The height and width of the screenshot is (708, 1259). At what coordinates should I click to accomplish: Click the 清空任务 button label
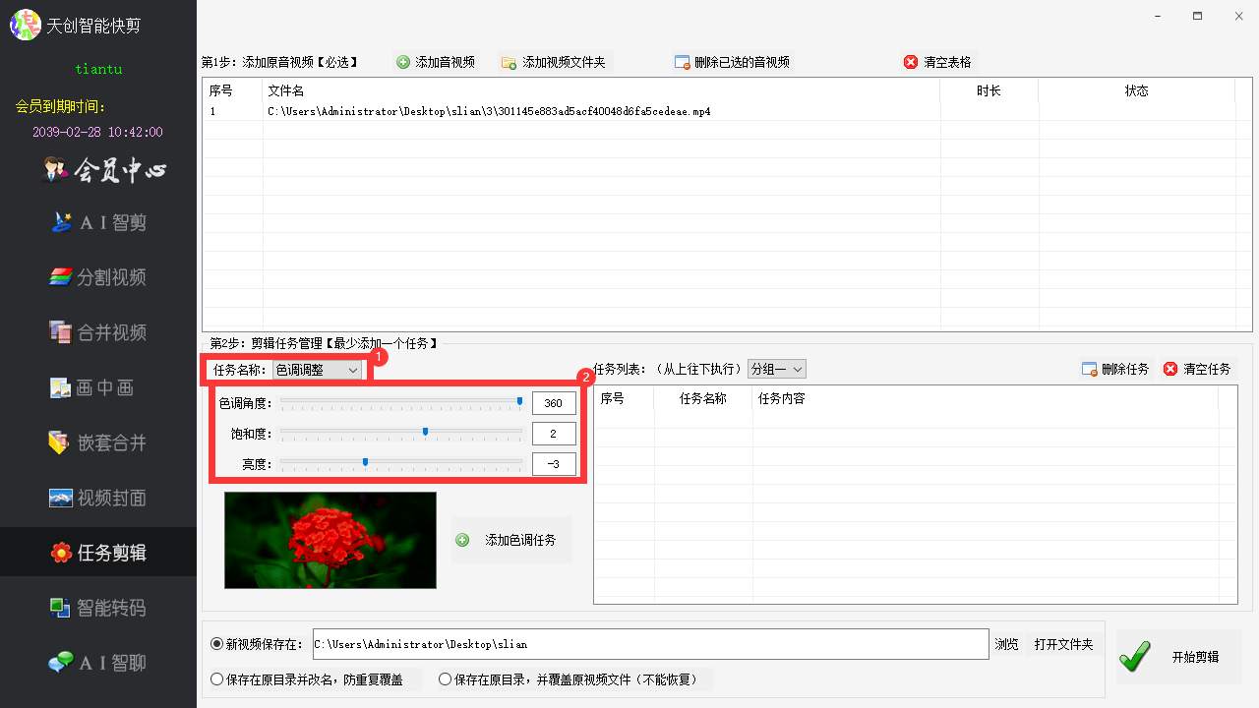tap(1207, 369)
